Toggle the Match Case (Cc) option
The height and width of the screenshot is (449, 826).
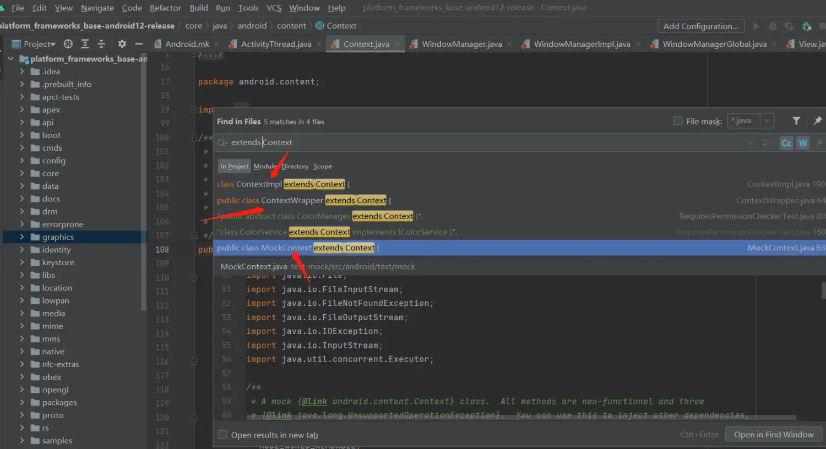pyautogui.click(x=786, y=143)
